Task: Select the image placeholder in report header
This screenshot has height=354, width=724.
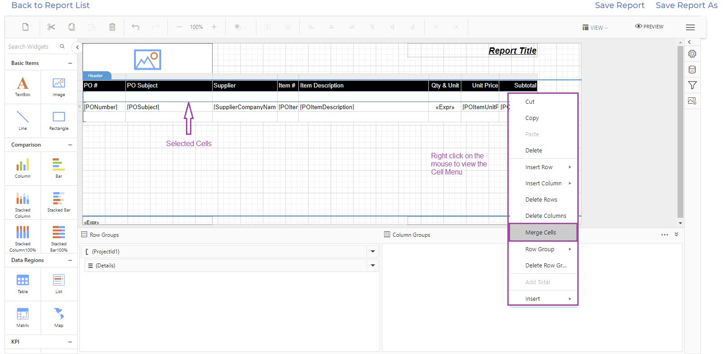Action: coord(148,60)
